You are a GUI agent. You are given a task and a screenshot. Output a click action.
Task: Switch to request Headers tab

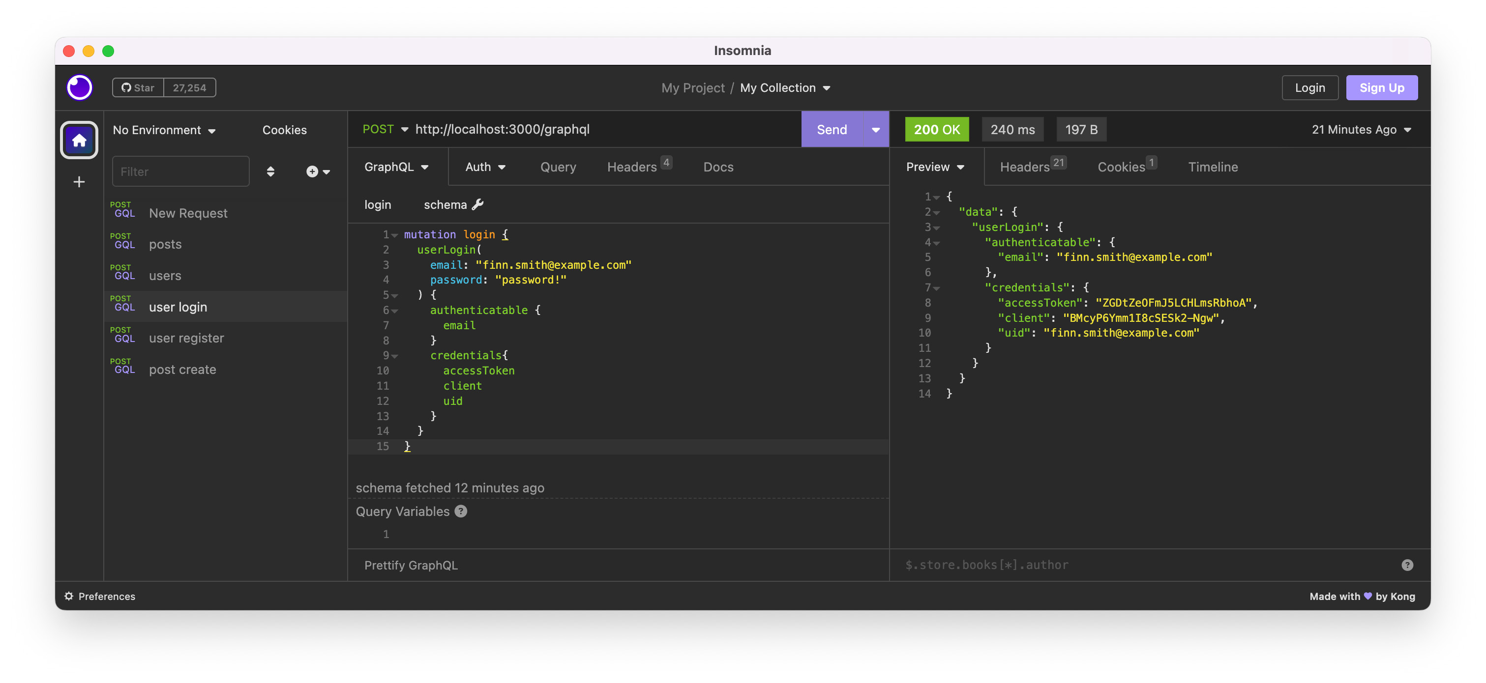pyautogui.click(x=639, y=167)
